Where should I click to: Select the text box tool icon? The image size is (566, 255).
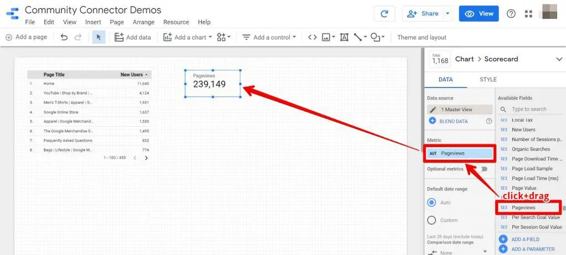click(x=344, y=37)
